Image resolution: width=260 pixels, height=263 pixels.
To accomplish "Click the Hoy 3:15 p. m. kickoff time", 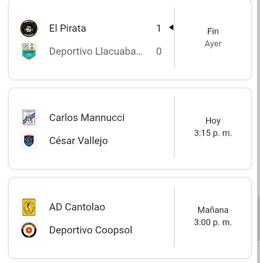I will (213, 127).
